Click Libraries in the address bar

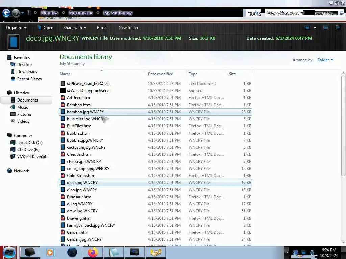[49, 13]
